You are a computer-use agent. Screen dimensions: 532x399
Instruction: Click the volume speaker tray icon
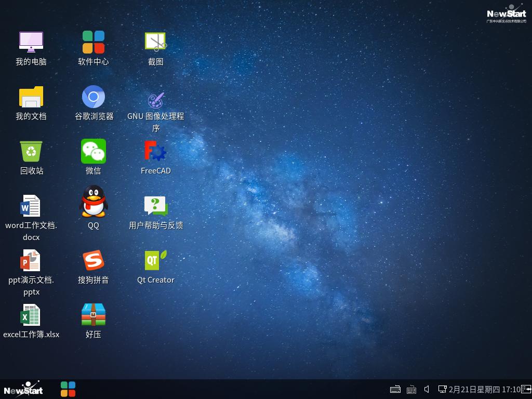click(427, 389)
